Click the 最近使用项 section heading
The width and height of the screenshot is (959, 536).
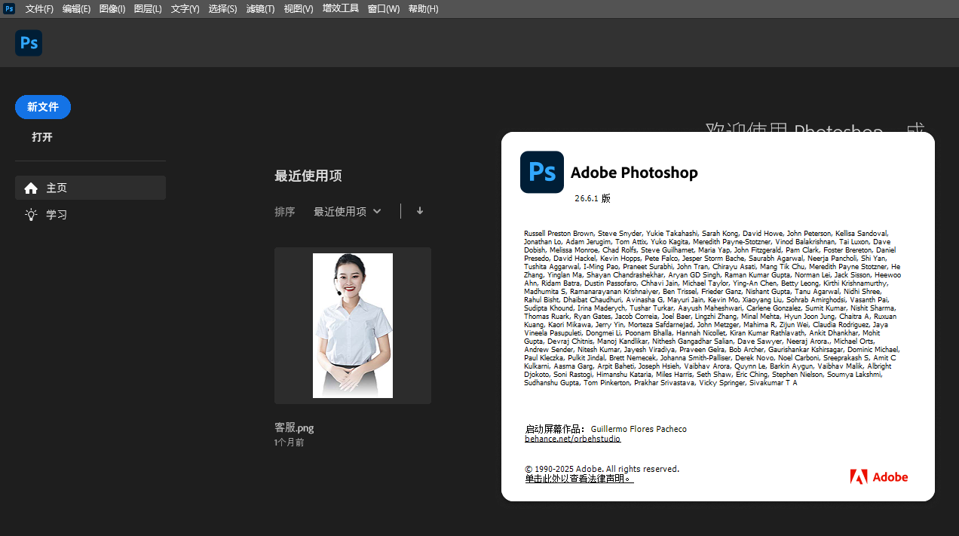[x=308, y=176]
